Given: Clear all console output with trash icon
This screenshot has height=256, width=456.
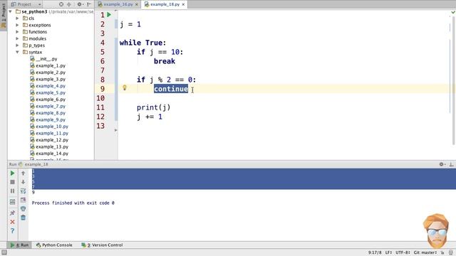Looking at the screenshot, I should pos(23,218).
